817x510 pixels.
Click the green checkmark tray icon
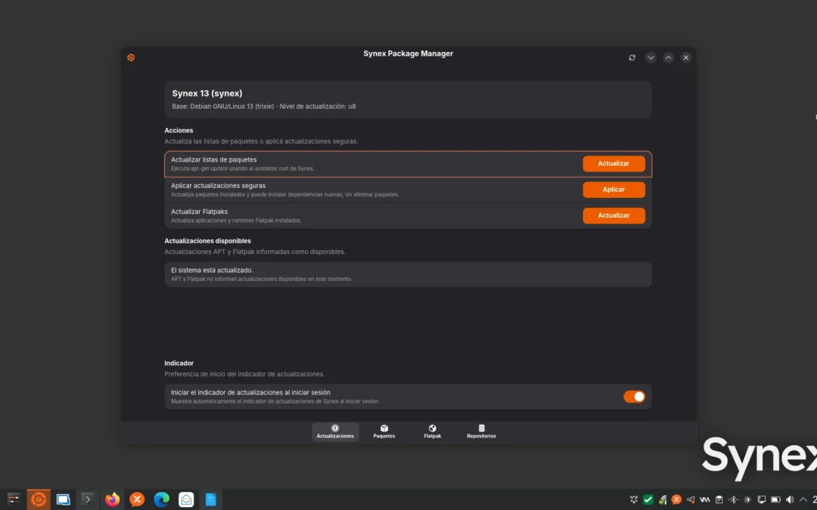648,499
